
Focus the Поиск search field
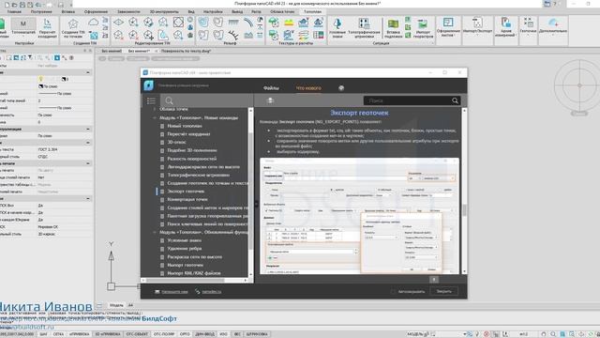[408, 100]
